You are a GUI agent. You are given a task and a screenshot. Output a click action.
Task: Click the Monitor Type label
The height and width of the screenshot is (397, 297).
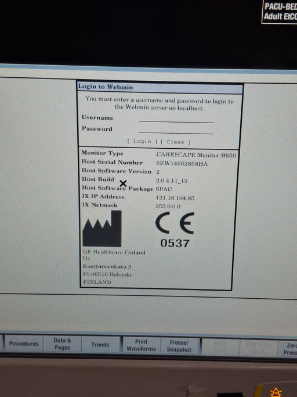tap(102, 153)
